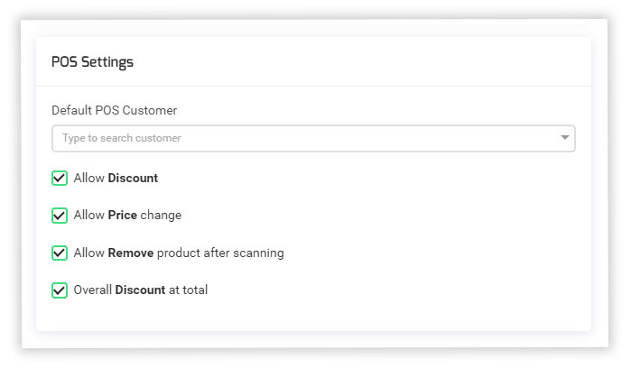
Task: Click bold word Remove in settings list
Action: (x=130, y=253)
